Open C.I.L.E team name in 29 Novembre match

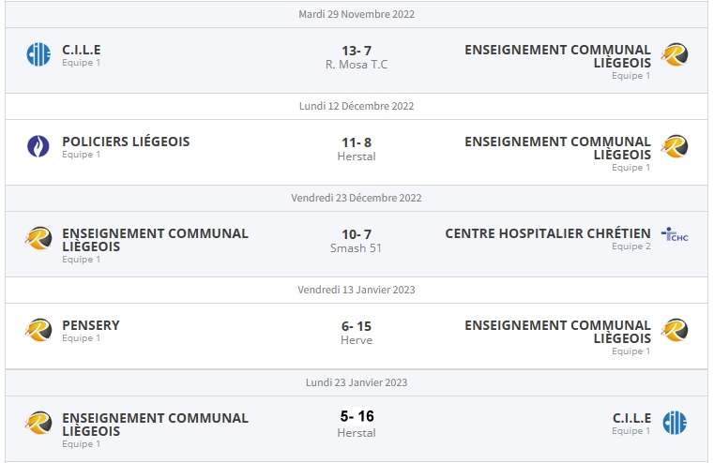(x=82, y=50)
